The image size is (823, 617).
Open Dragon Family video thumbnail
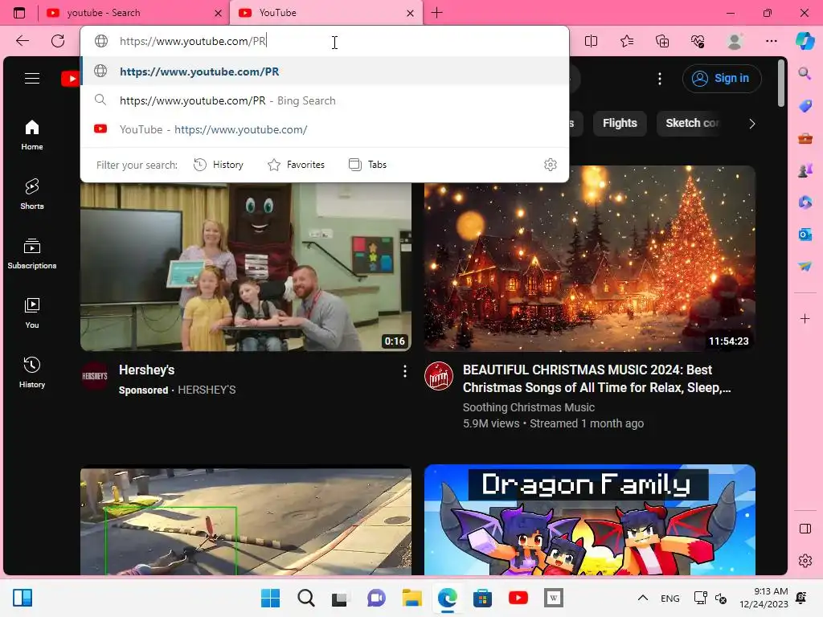tap(590, 520)
